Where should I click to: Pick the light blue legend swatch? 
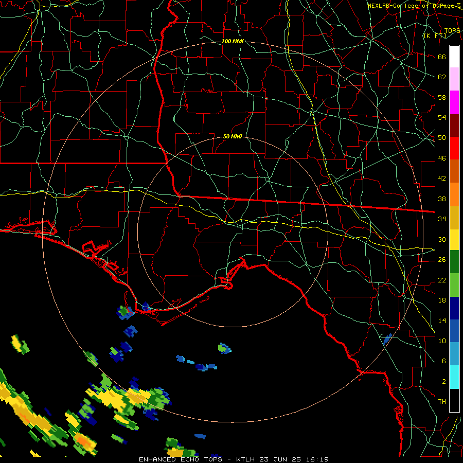tap(454, 354)
